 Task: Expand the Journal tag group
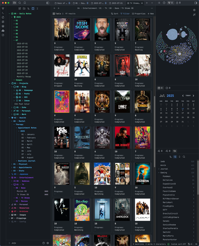(159, 169)
